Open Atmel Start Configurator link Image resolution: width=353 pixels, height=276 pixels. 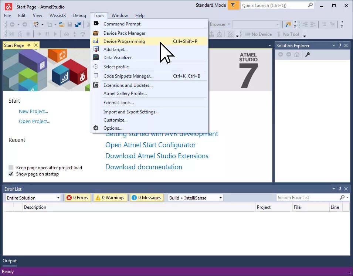[x=150, y=145]
